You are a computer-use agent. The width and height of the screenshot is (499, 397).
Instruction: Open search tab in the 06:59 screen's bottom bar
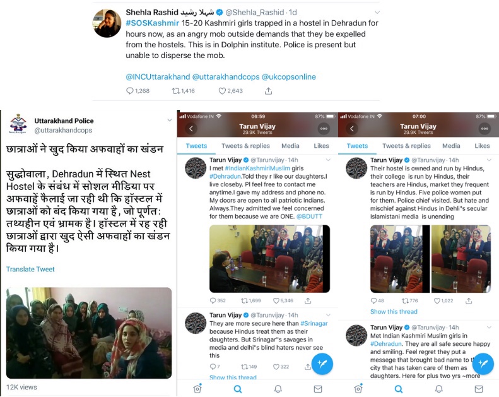(237, 389)
